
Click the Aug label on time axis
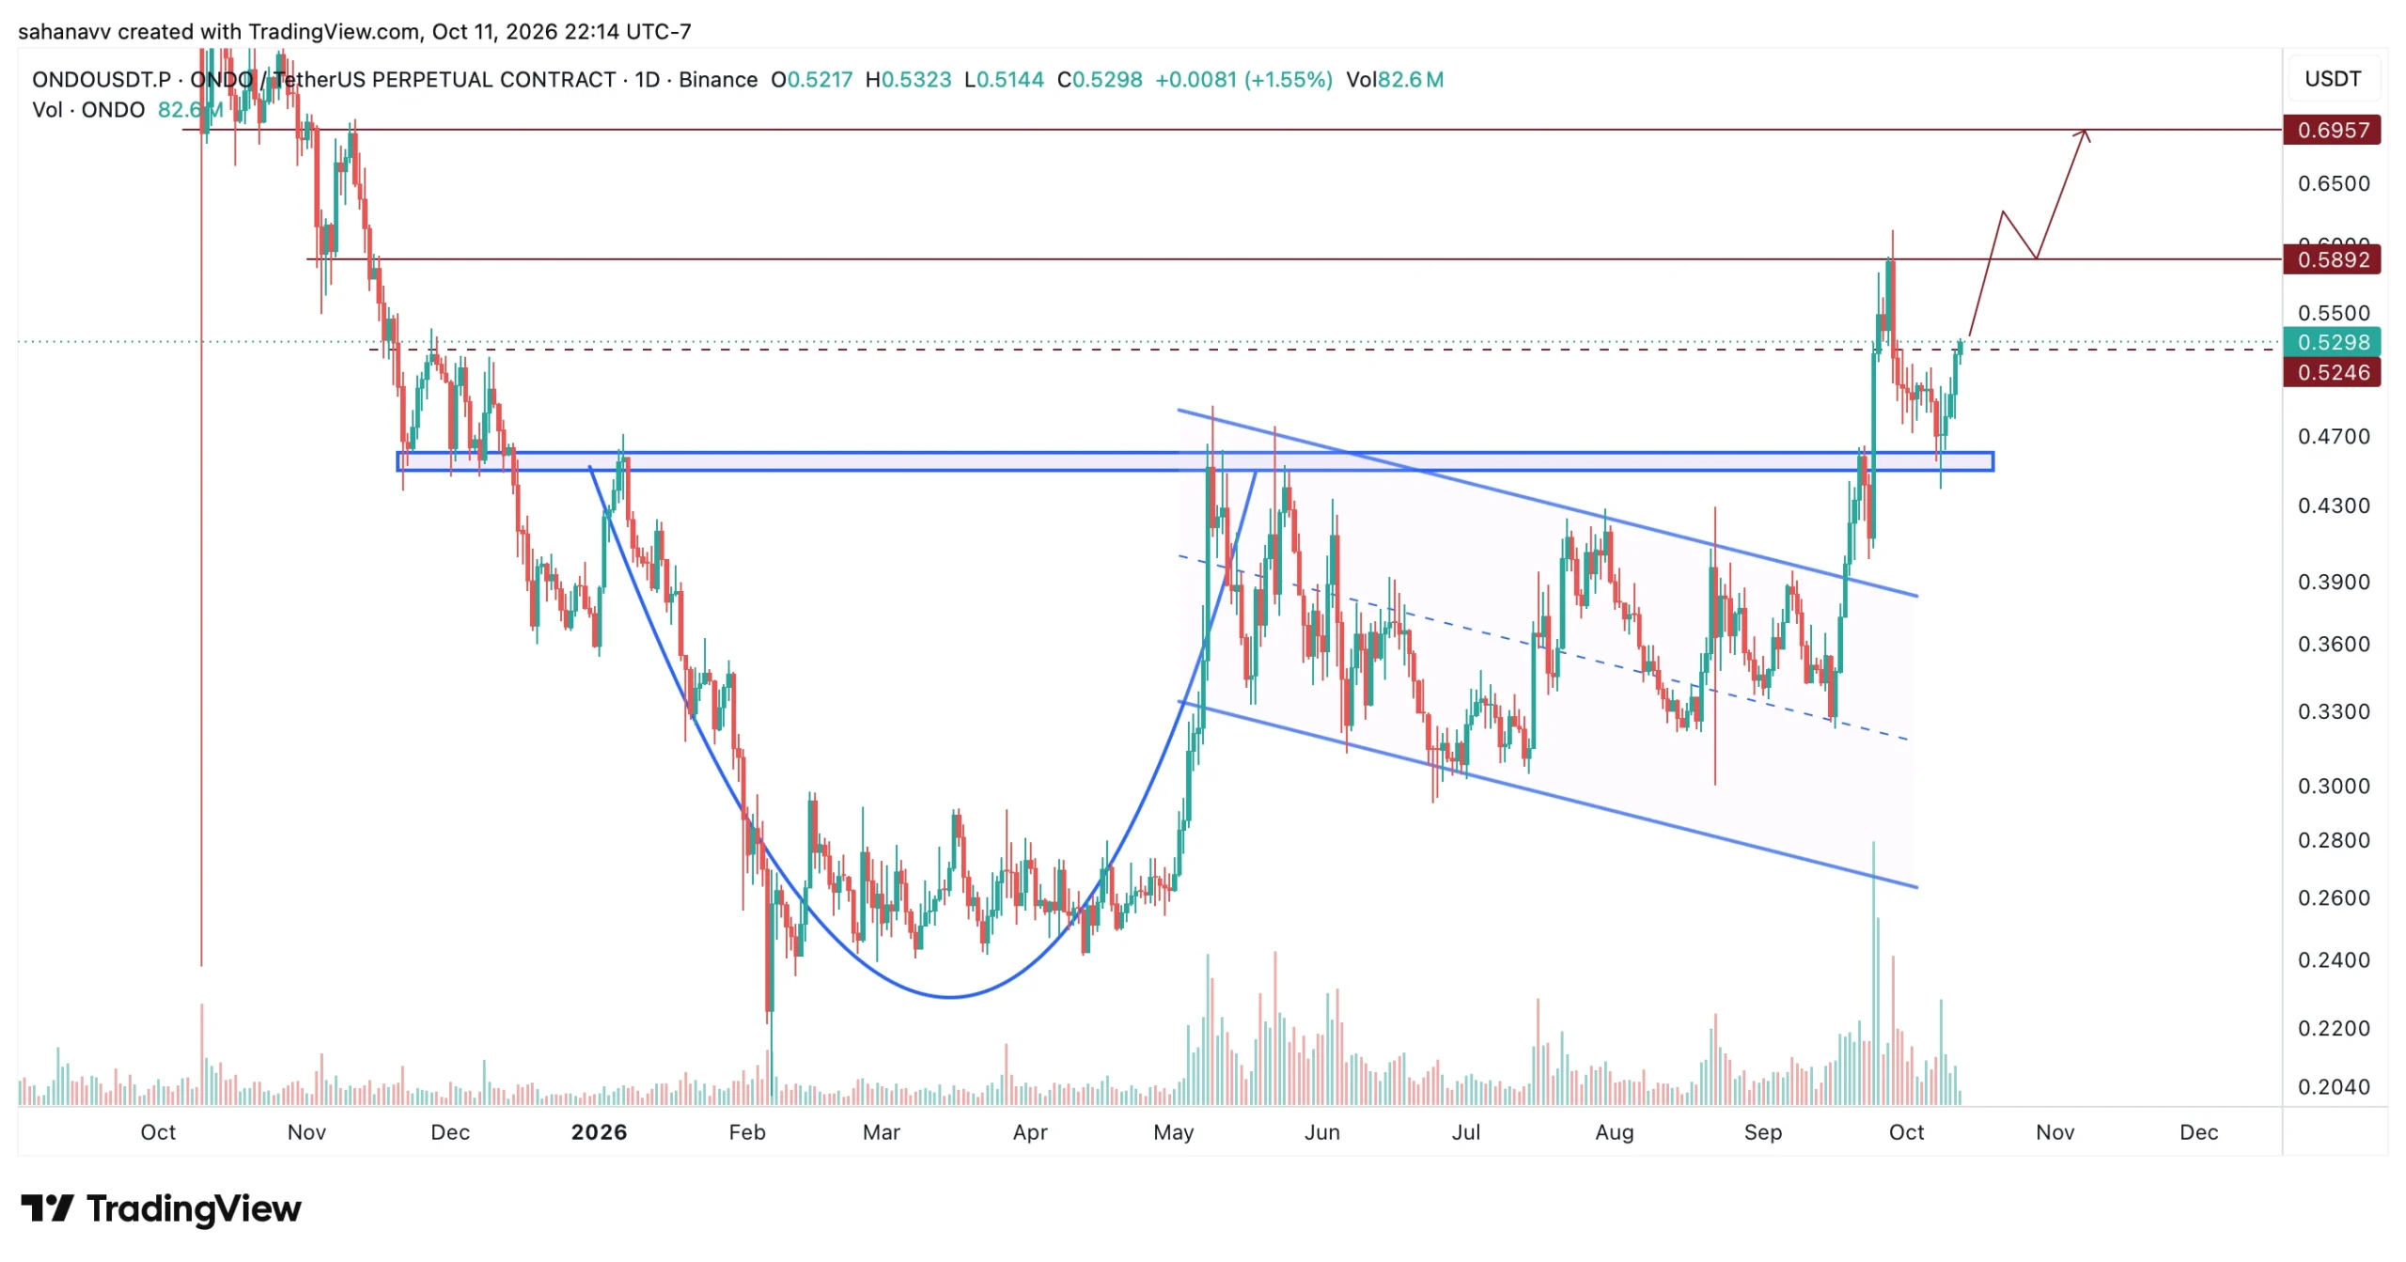coord(1615,1132)
